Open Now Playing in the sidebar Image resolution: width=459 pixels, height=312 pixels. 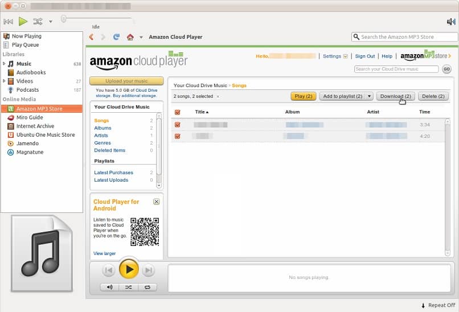pos(26,36)
